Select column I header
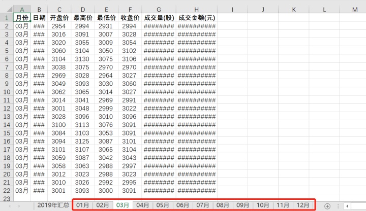 (x=232, y=10)
